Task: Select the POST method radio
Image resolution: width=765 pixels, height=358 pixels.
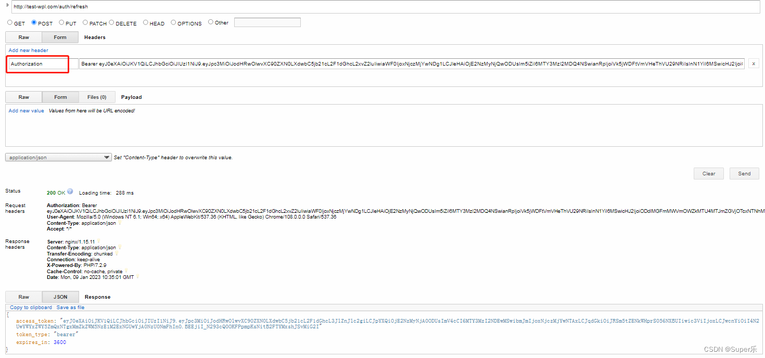Action: [34, 22]
